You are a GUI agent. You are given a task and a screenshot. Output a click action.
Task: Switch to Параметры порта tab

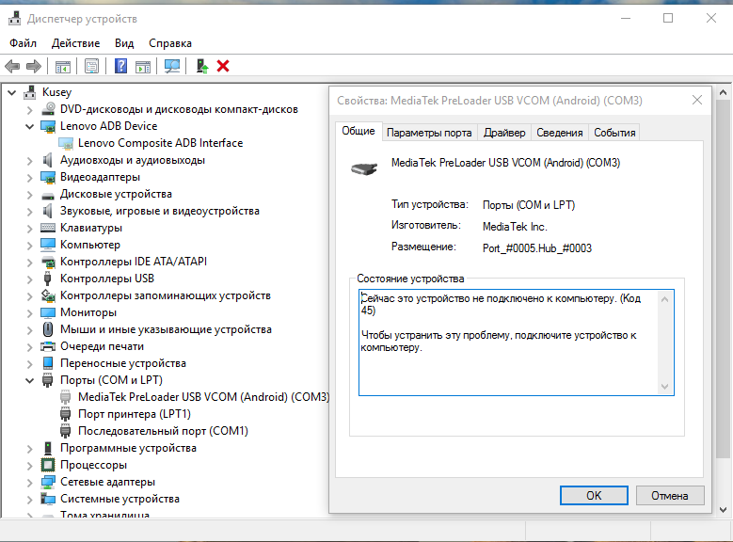(x=429, y=133)
